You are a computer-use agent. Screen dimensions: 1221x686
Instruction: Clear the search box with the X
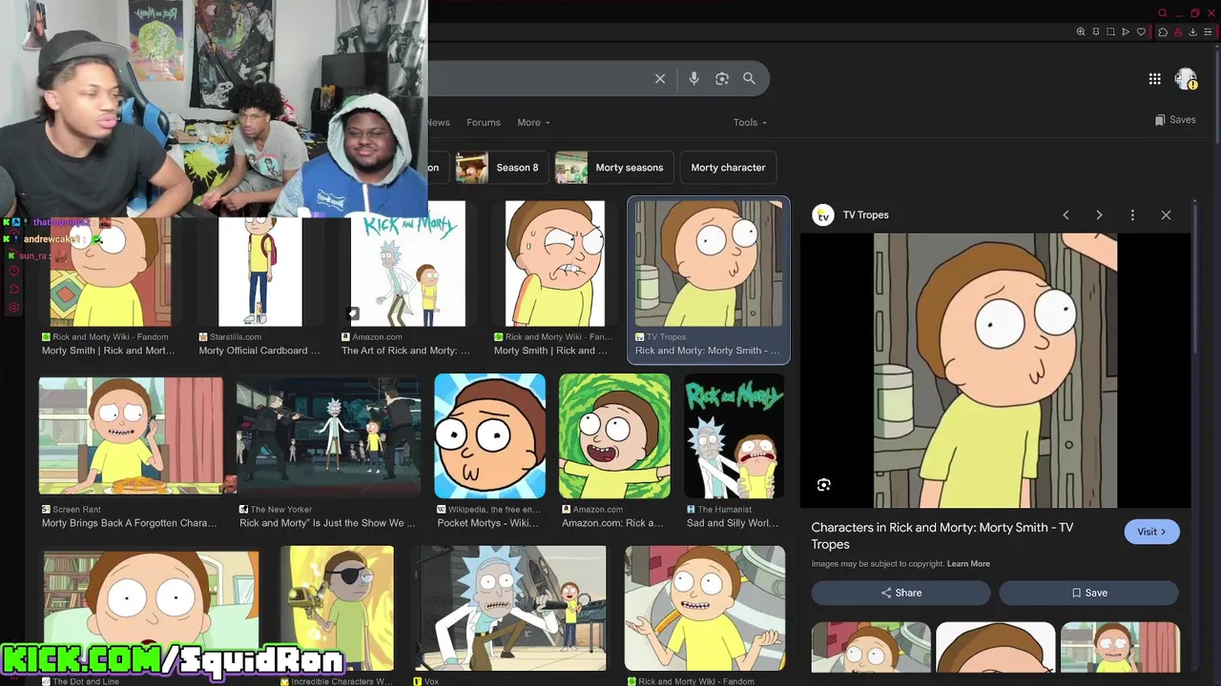660,79
